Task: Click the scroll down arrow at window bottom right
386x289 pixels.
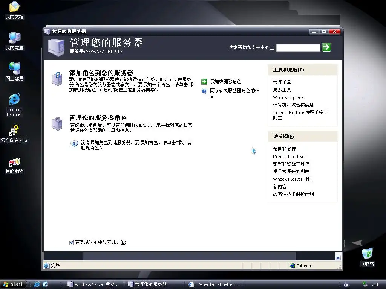Action: pyautogui.click(x=338, y=257)
